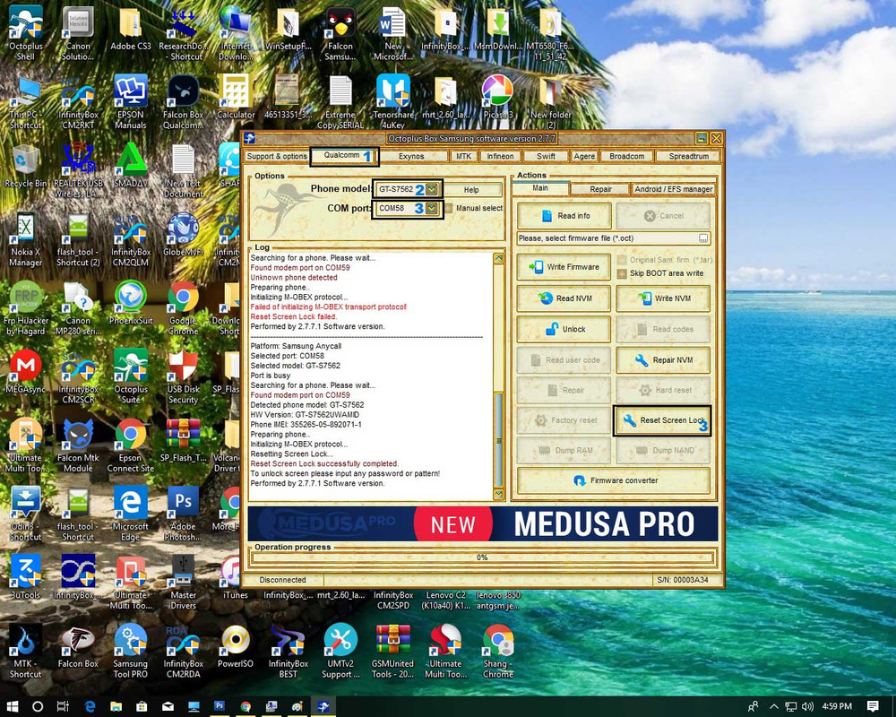Click the Help button

[471, 190]
